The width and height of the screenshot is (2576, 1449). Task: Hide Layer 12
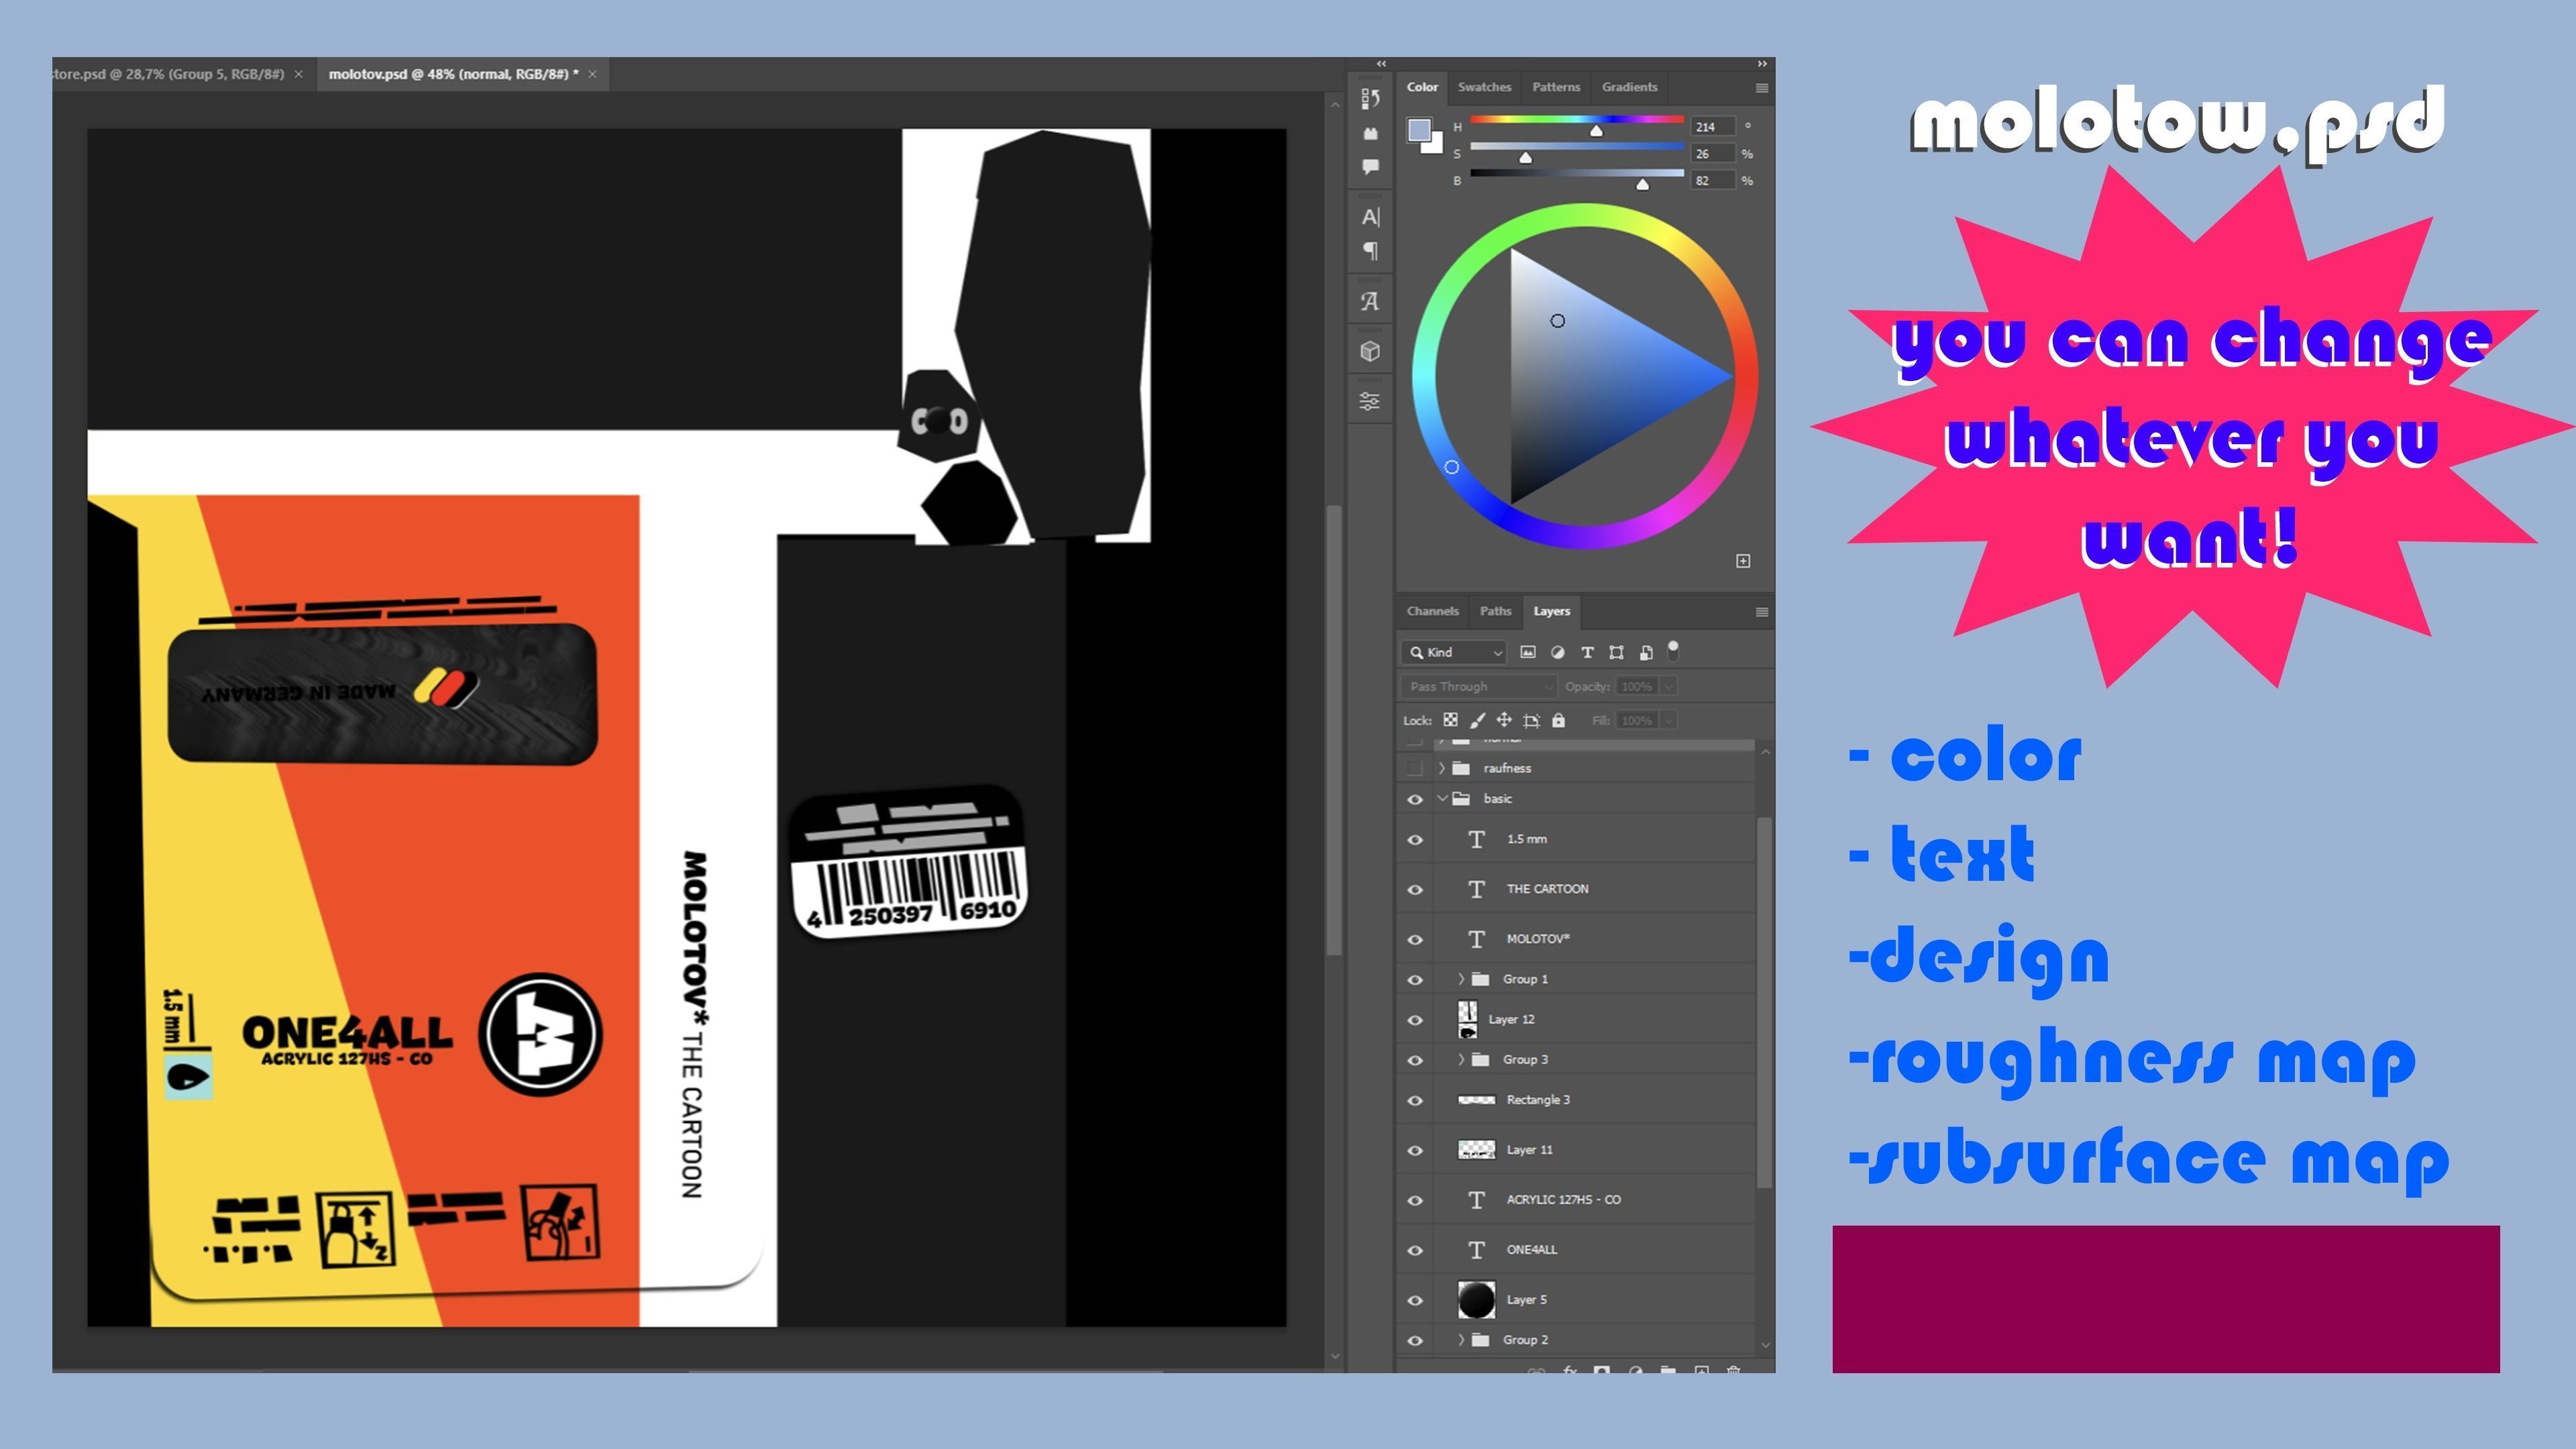[x=1415, y=1020]
